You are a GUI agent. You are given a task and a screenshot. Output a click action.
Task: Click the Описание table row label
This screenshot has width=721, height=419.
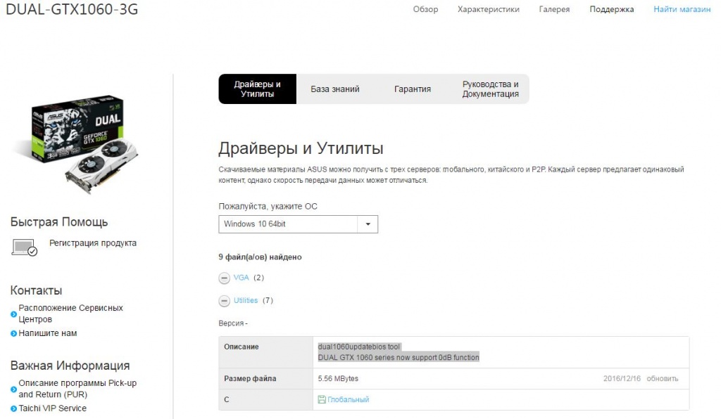click(242, 347)
